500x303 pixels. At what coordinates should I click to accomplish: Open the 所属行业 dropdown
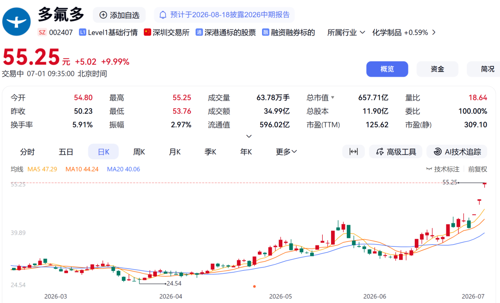(346, 32)
